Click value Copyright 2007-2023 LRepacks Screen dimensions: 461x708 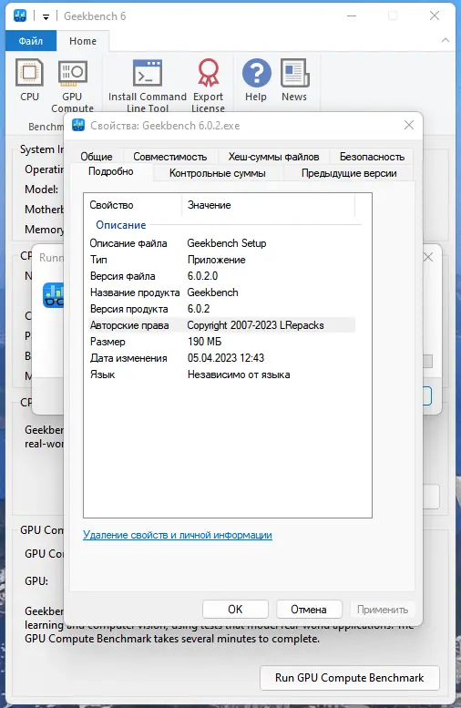[256, 325]
